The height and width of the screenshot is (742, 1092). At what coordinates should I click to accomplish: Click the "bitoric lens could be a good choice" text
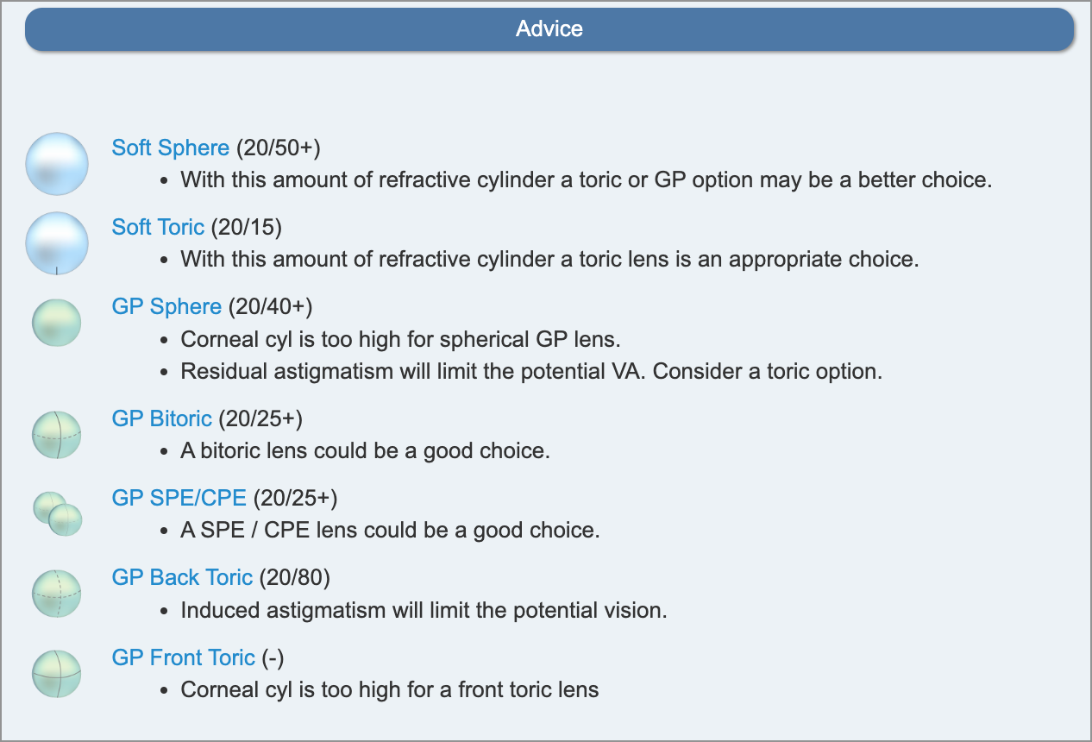(x=365, y=450)
